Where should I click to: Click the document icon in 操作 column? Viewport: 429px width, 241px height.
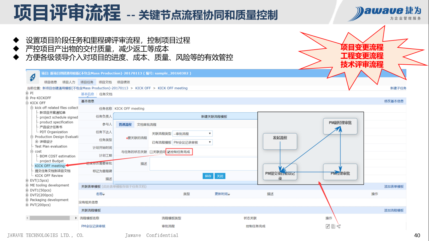(333, 226)
